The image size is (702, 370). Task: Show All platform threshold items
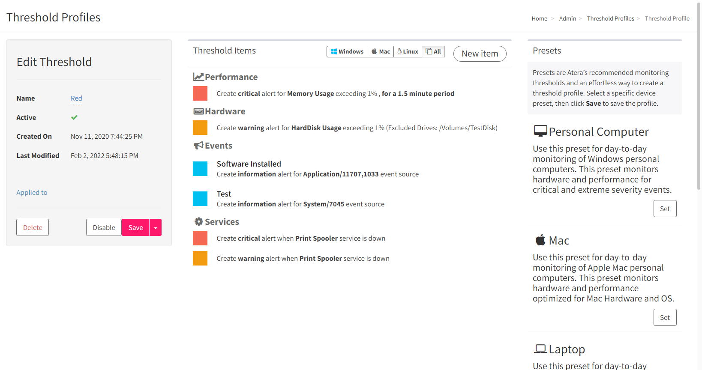click(x=433, y=51)
